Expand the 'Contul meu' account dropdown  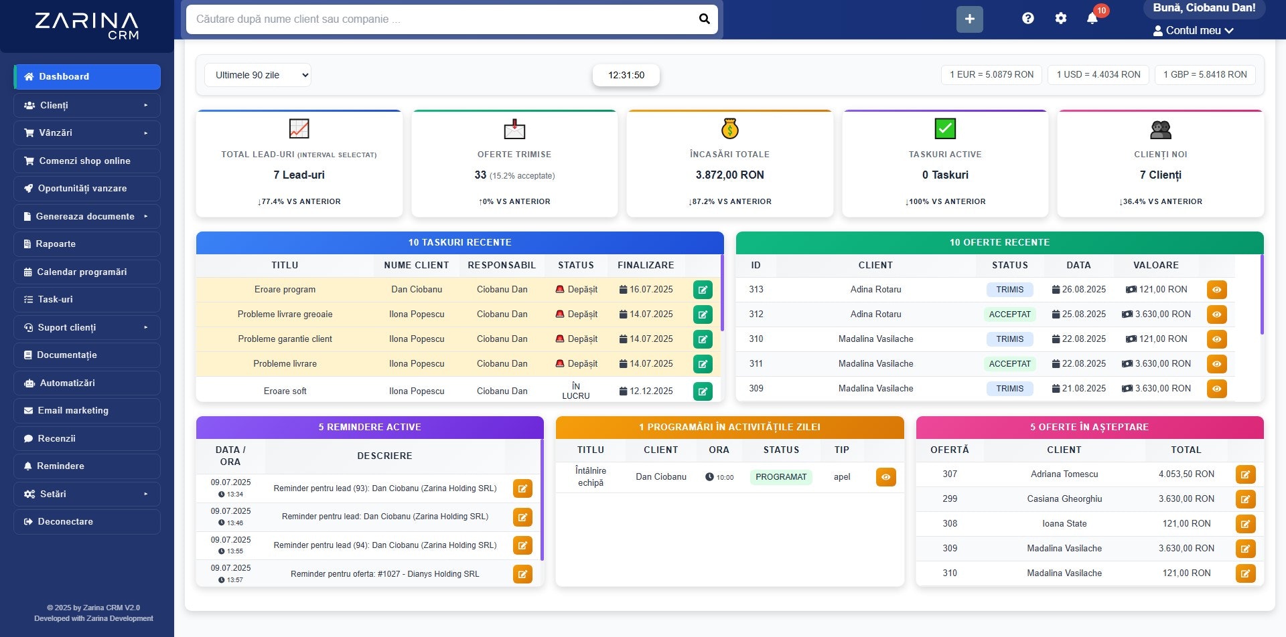coord(1194,30)
